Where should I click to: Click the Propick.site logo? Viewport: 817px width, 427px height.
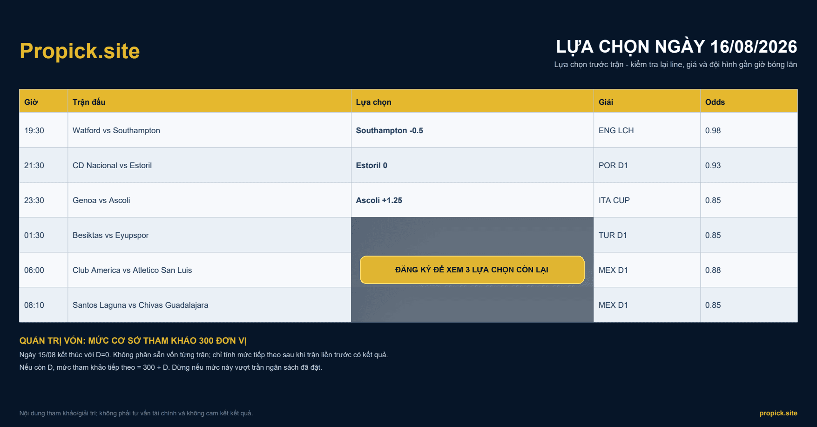pos(80,51)
